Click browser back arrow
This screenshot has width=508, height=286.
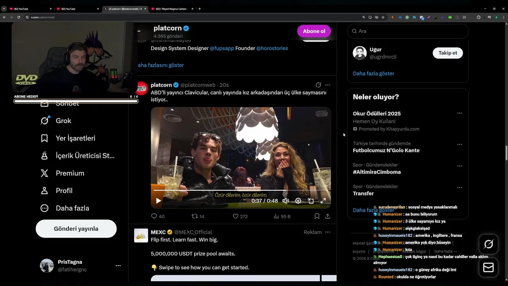pyautogui.click(x=4, y=17)
